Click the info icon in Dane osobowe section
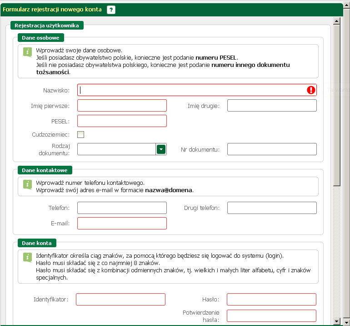Screen dimensions: 350x326 [27, 52]
